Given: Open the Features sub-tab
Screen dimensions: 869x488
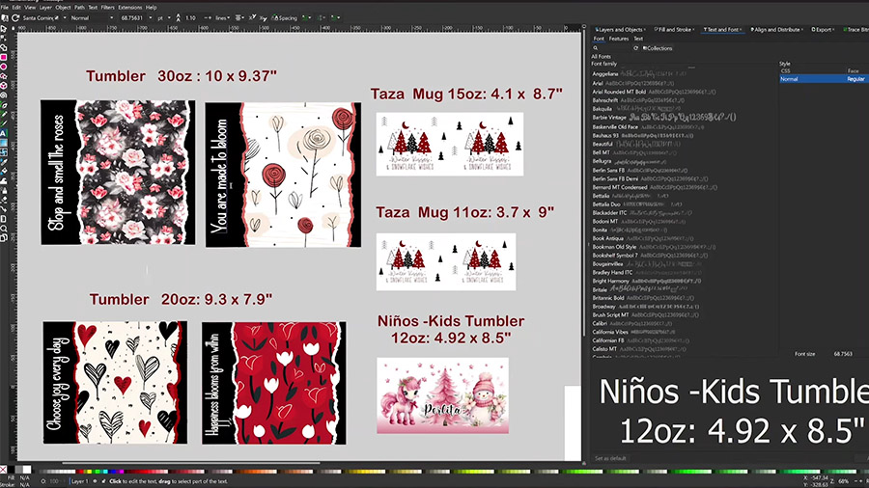Looking at the screenshot, I should [x=619, y=39].
